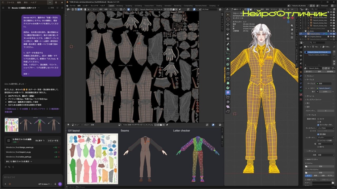Select the Move tool in the 3D viewport

tap(228, 24)
